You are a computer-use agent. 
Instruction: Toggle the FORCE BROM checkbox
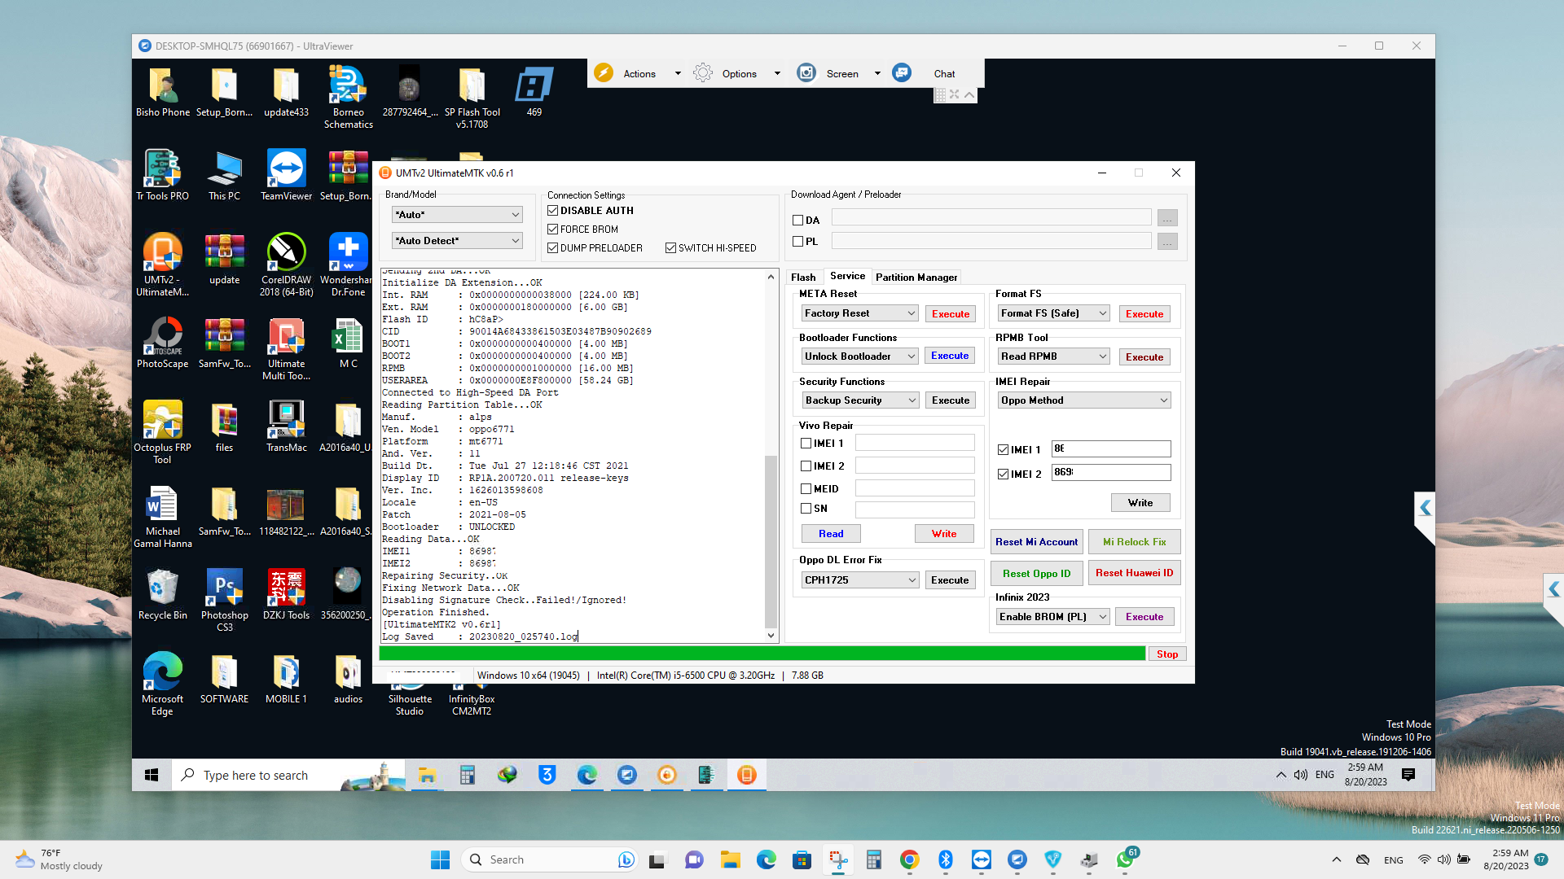pos(553,229)
